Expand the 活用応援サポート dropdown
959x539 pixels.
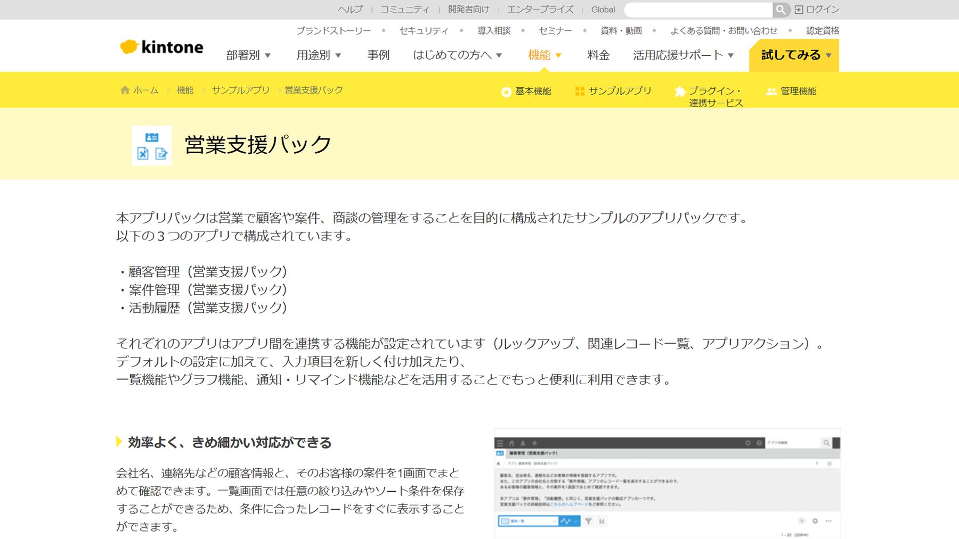pos(684,55)
